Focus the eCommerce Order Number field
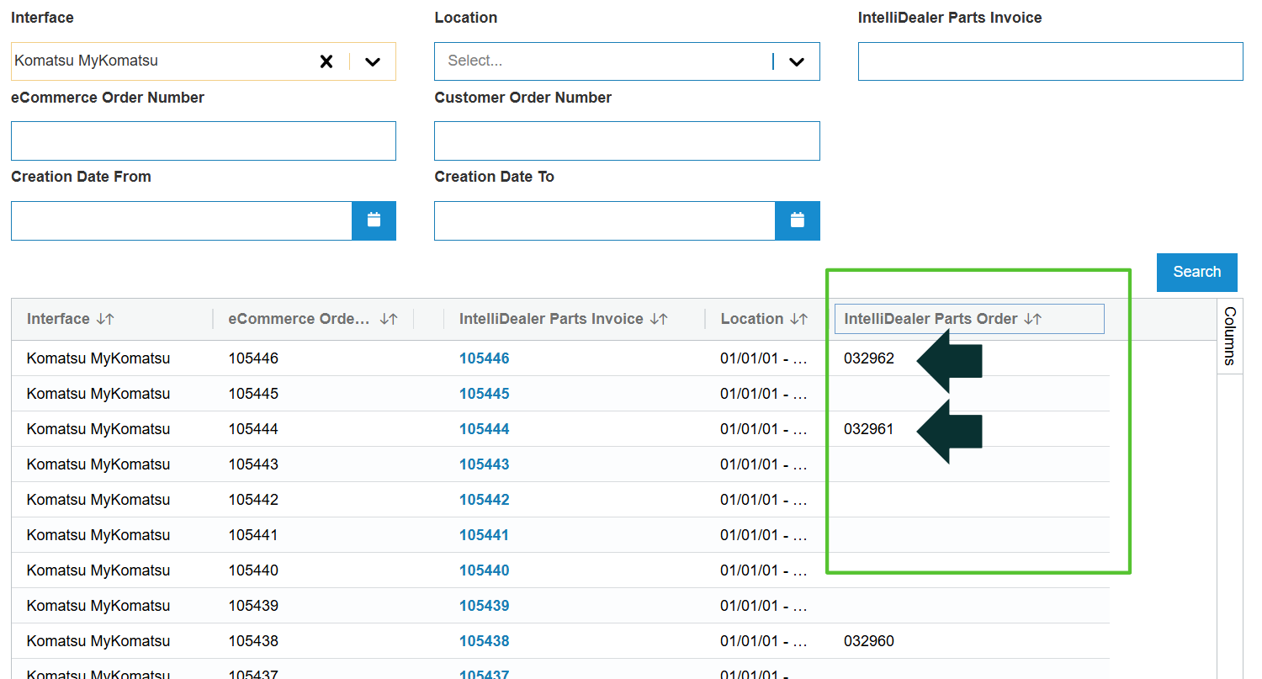The image size is (1262, 679). point(204,141)
